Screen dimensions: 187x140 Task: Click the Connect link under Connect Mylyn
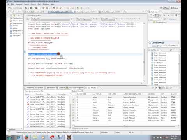tap(155, 45)
